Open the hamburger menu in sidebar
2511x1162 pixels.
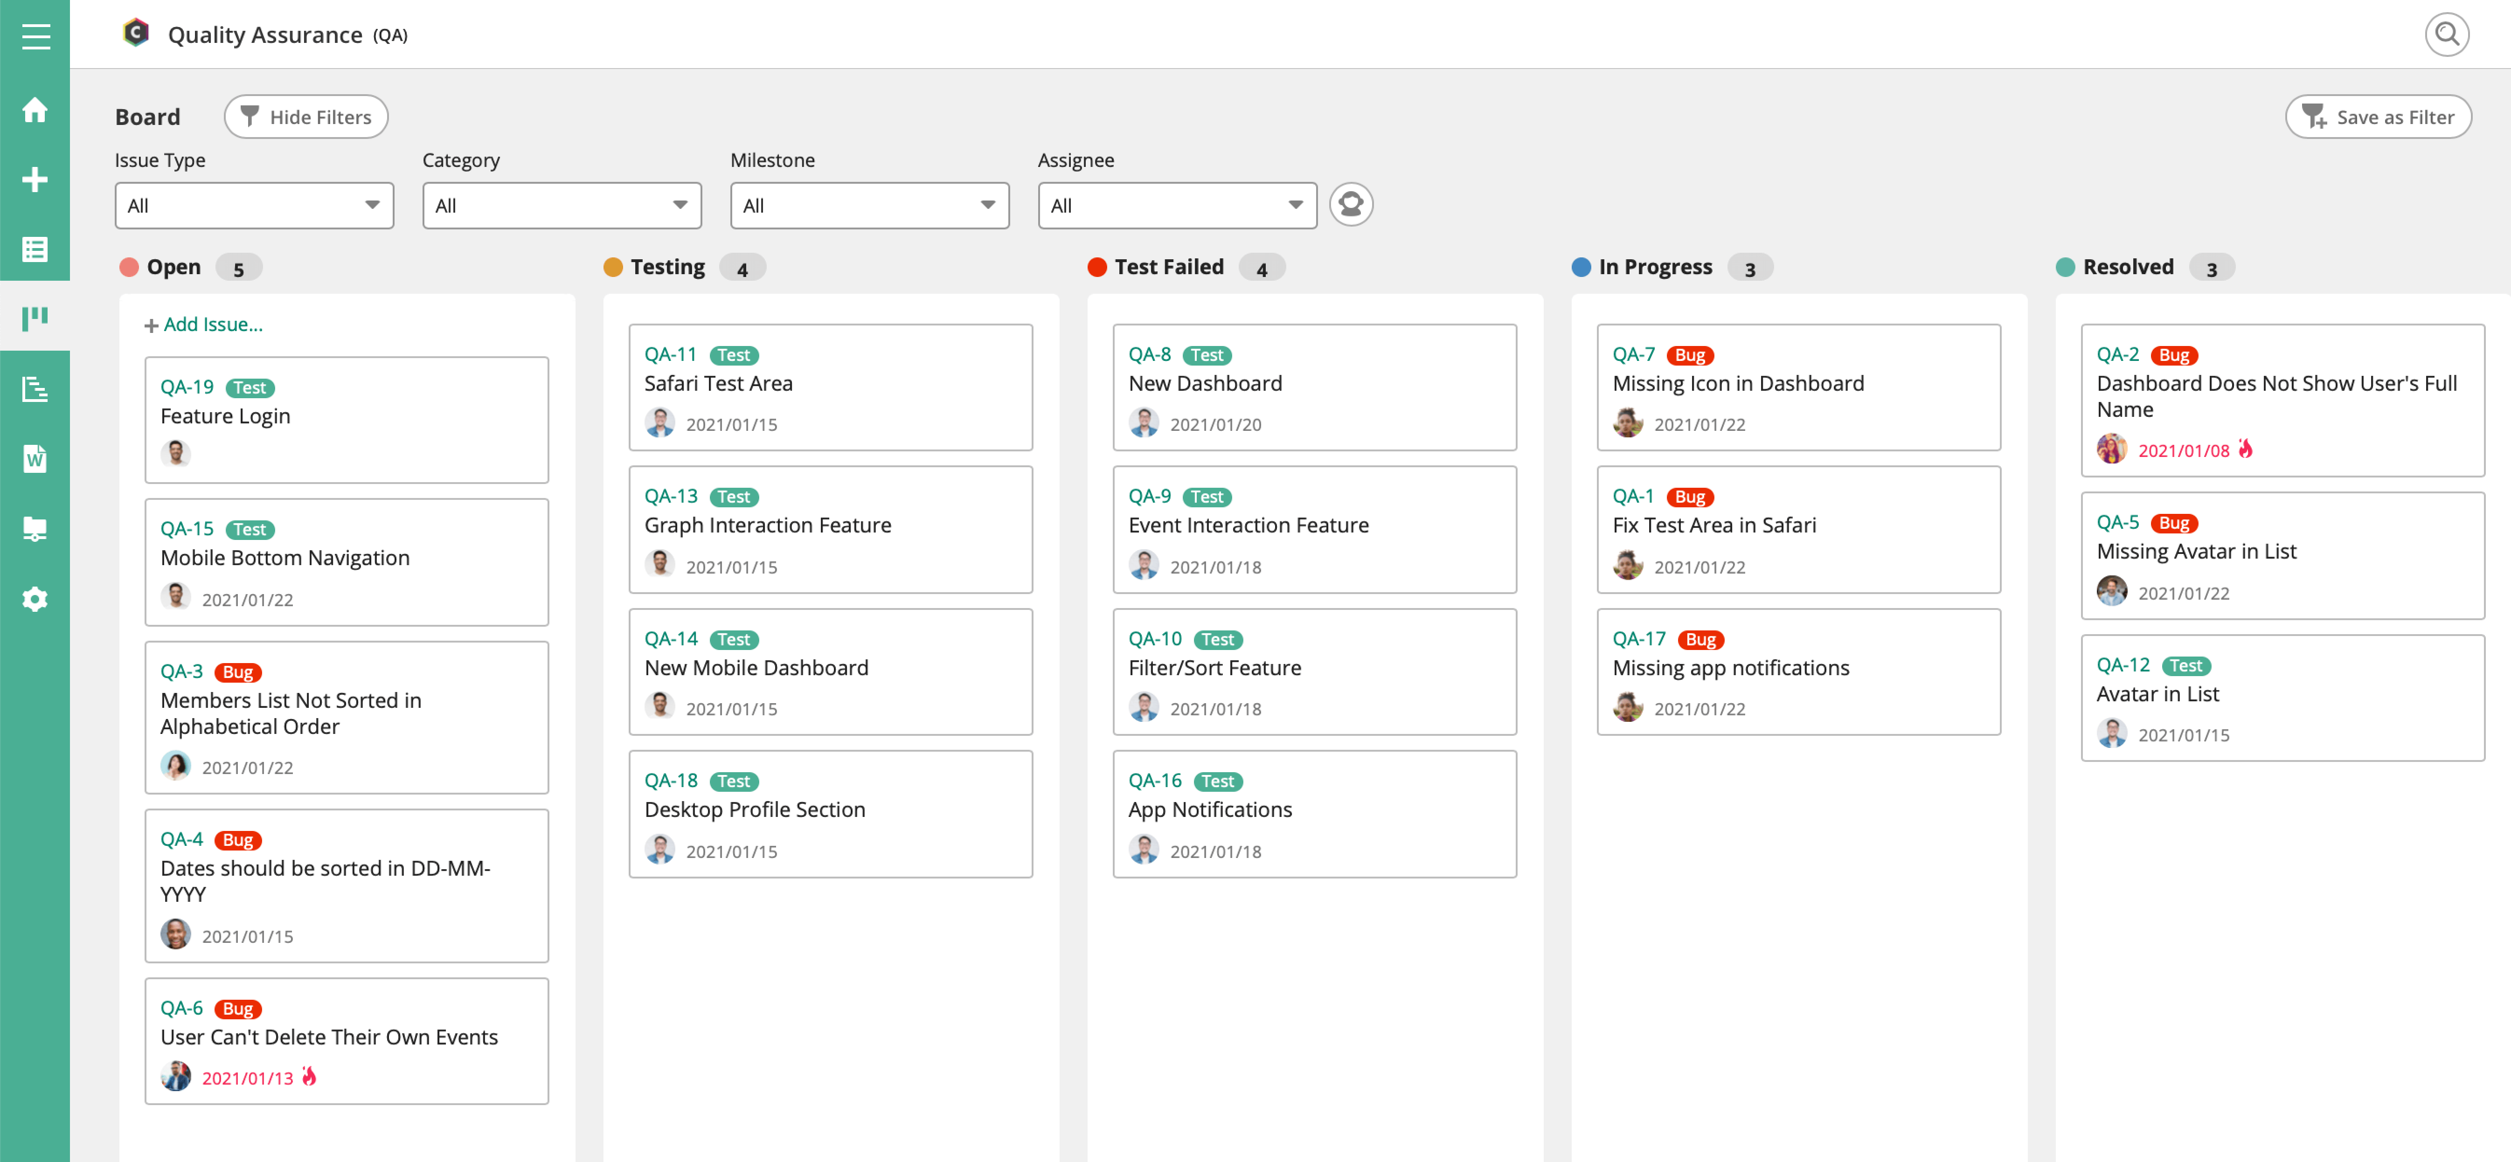coord(35,37)
